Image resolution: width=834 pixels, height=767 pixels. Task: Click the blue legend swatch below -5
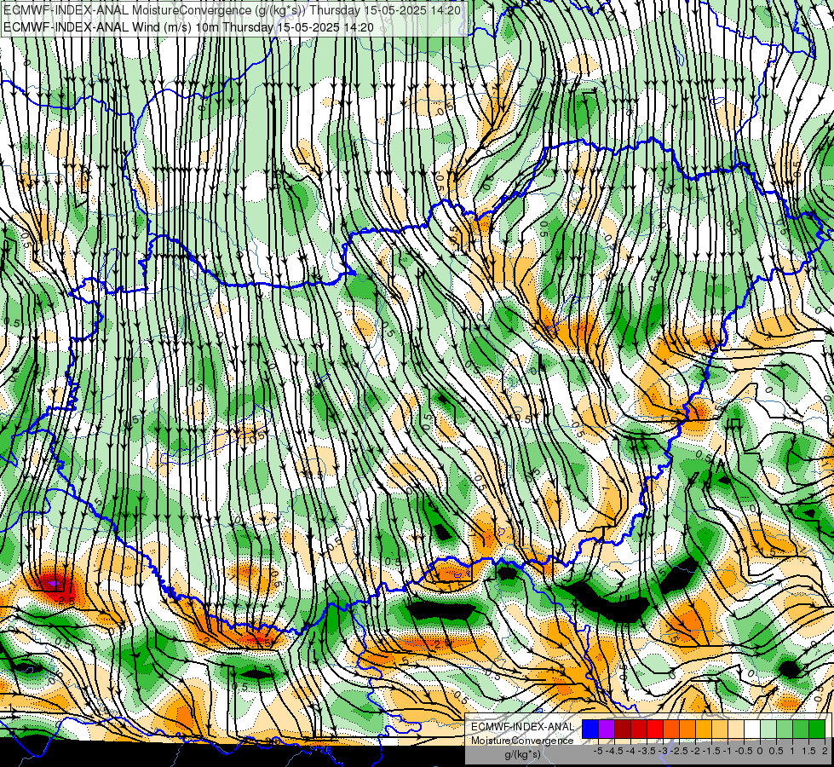(590, 730)
